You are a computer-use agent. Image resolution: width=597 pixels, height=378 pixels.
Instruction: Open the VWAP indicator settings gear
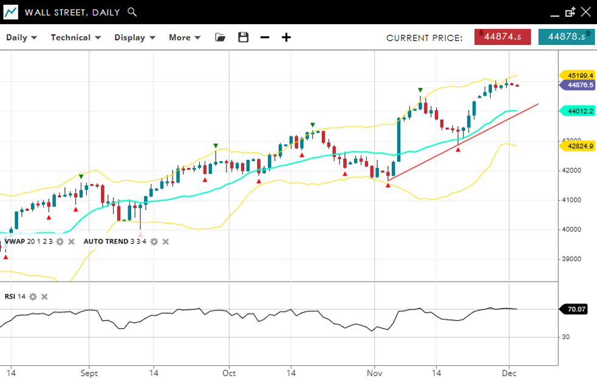pyautogui.click(x=60, y=242)
